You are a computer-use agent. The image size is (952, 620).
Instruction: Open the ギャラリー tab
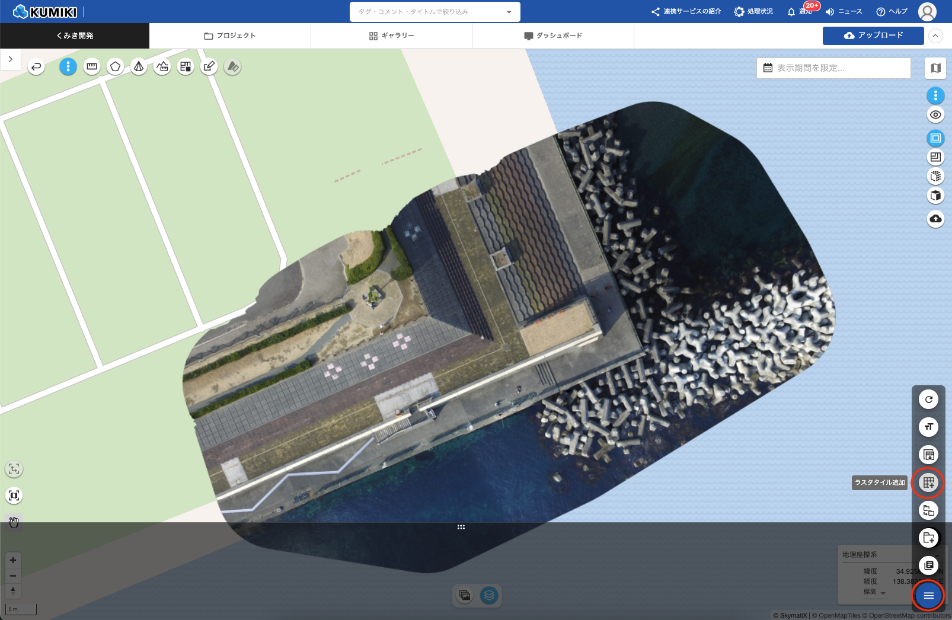pyautogui.click(x=391, y=36)
